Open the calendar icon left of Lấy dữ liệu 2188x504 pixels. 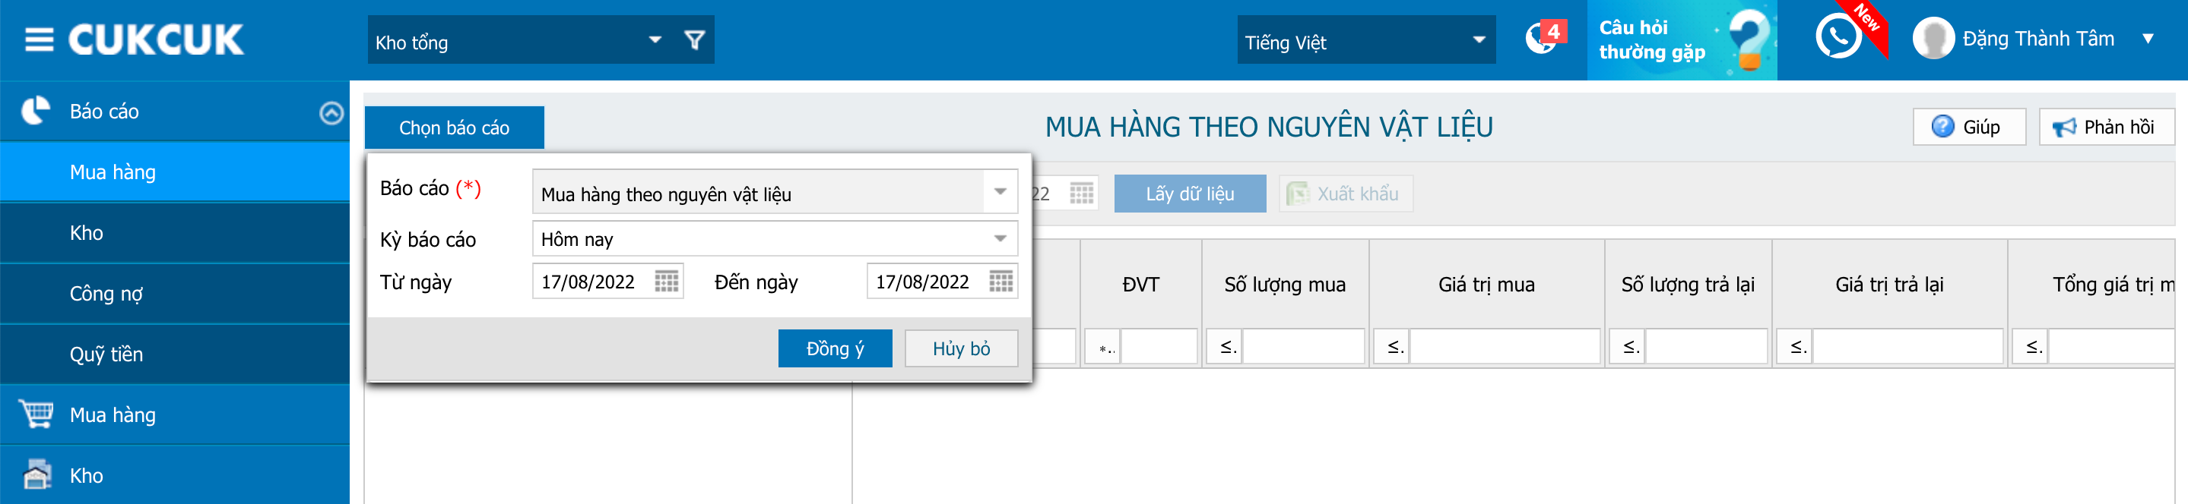coord(1081,194)
